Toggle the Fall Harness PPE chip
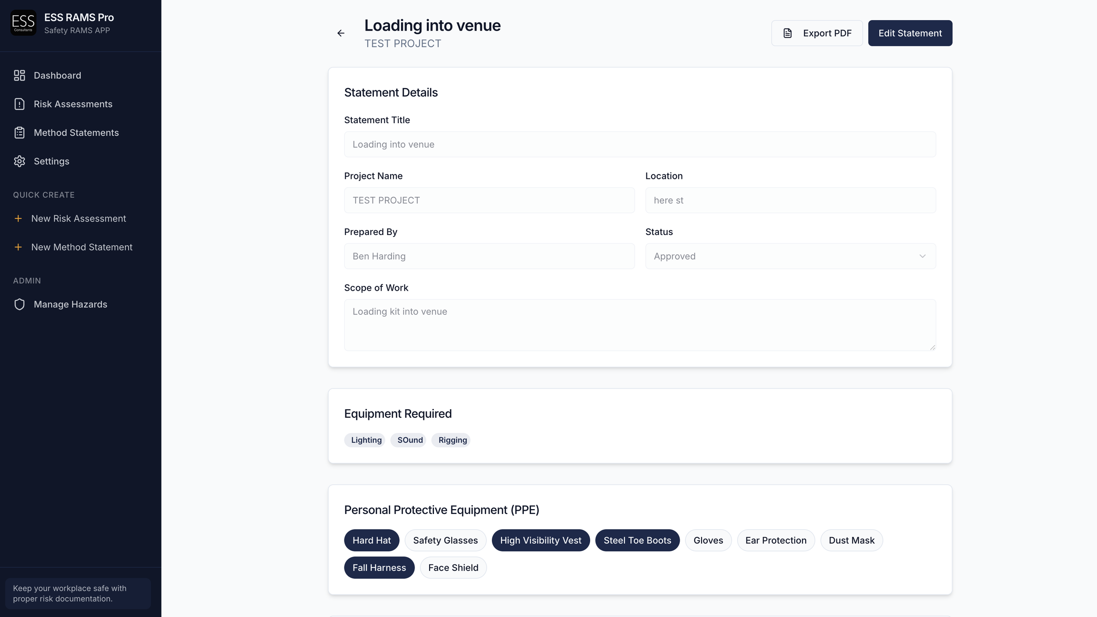Image resolution: width=1097 pixels, height=617 pixels. pyautogui.click(x=379, y=567)
